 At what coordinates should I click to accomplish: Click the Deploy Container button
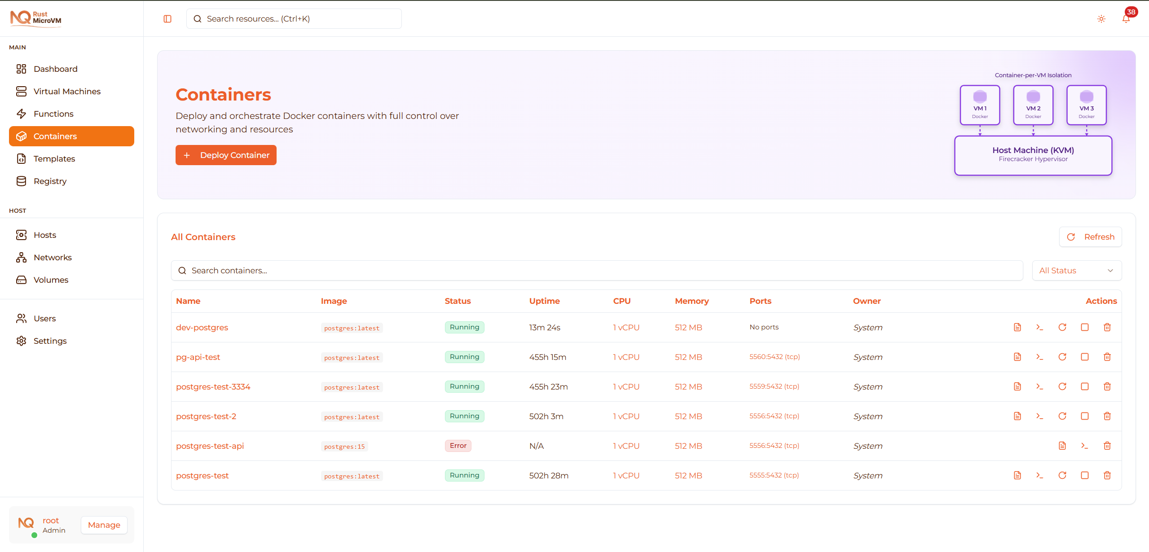226,155
